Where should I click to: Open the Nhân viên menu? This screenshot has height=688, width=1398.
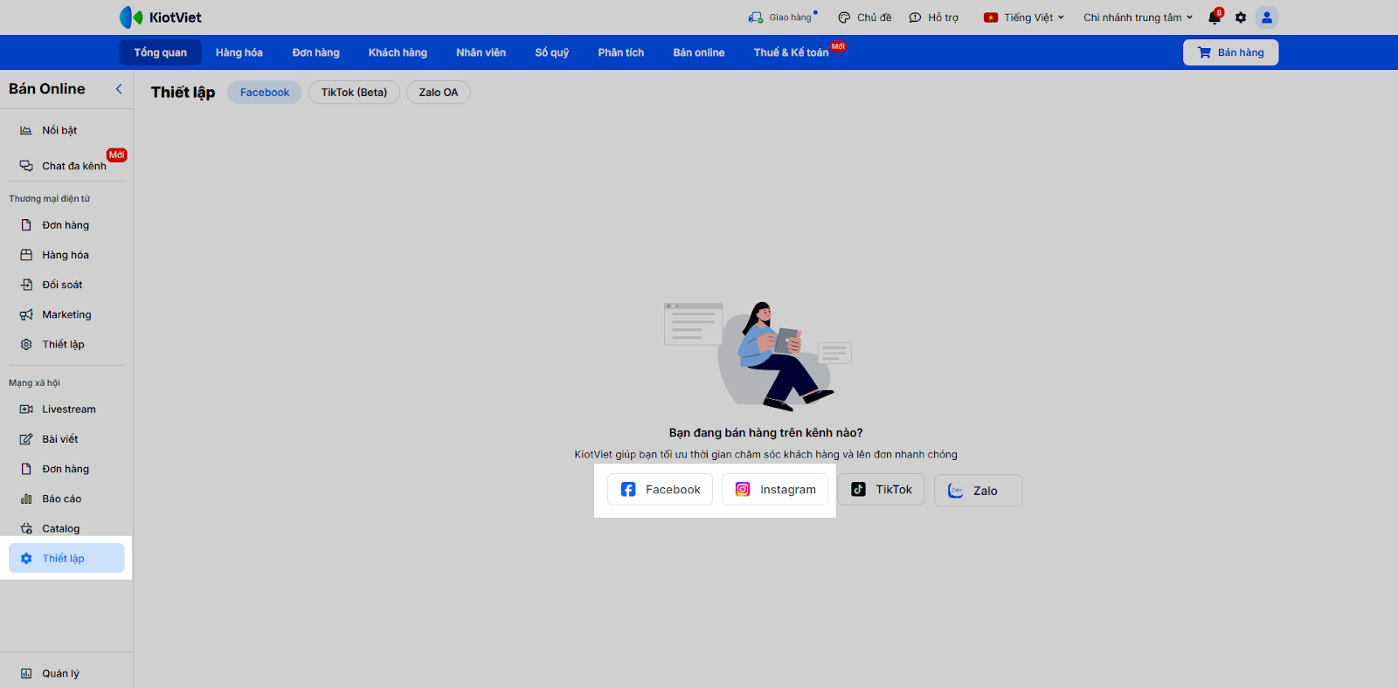click(481, 52)
